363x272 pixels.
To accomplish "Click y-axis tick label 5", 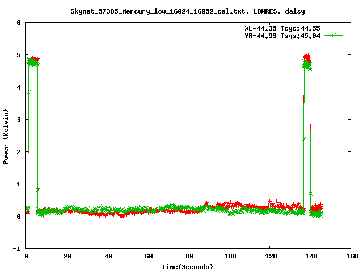I will click(x=19, y=55).
